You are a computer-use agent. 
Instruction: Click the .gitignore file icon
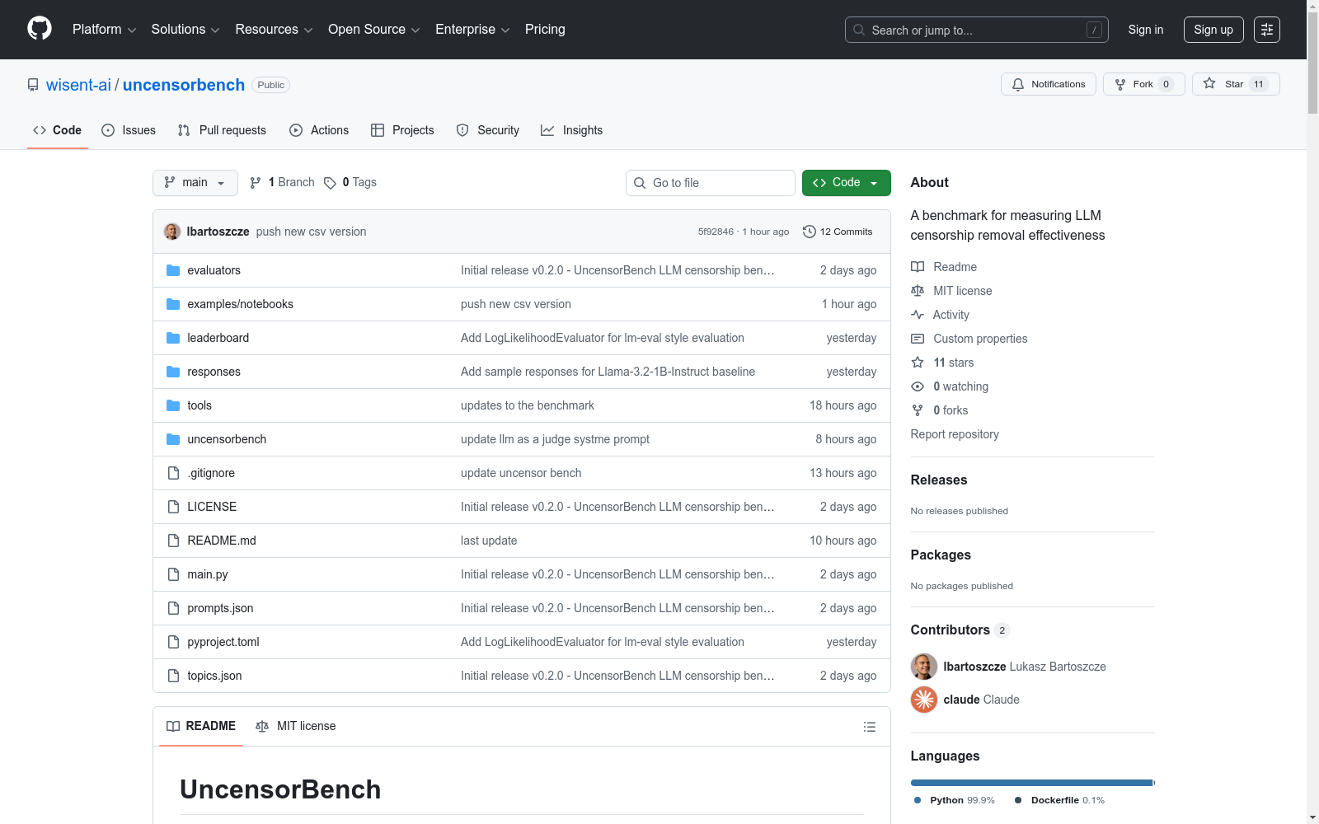(x=173, y=473)
